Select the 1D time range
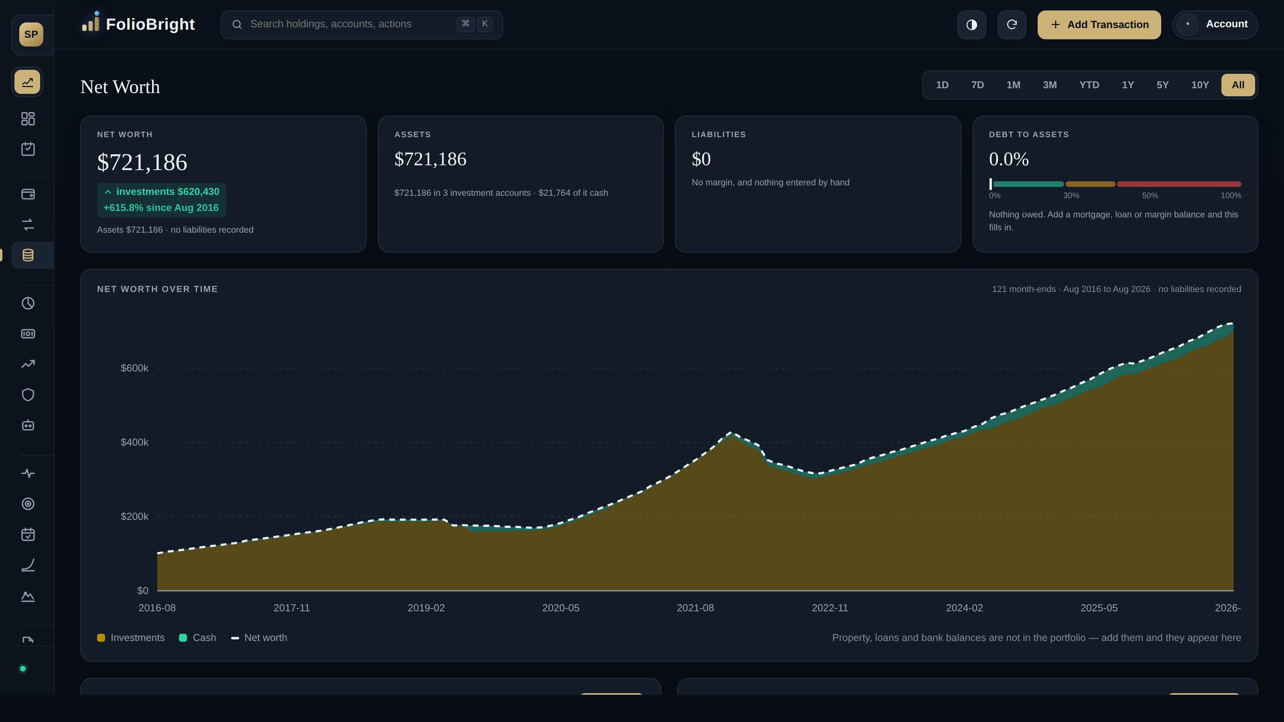The image size is (1284, 722). point(942,85)
